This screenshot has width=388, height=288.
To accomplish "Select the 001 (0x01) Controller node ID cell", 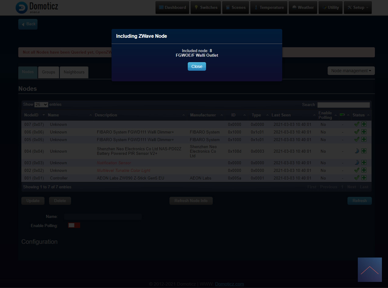I will [34, 178].
